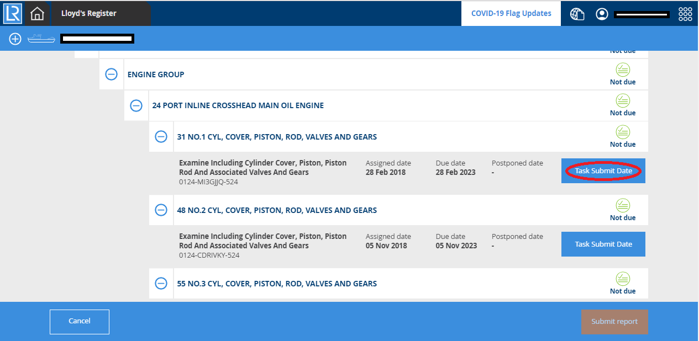Screen dimensions: 699x341
Task: Collapse 55 NO.3 CYL item
Action: pyautogui.click(x=161, y=284)
